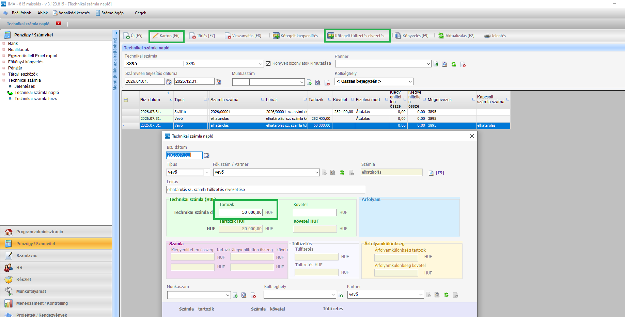Search Munkaszám icon in the filter row
The image size is (625, 317).
click(x=318, y=82)
